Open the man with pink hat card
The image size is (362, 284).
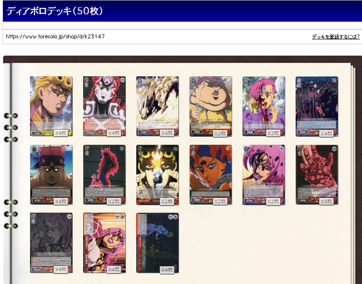(51, 175)
